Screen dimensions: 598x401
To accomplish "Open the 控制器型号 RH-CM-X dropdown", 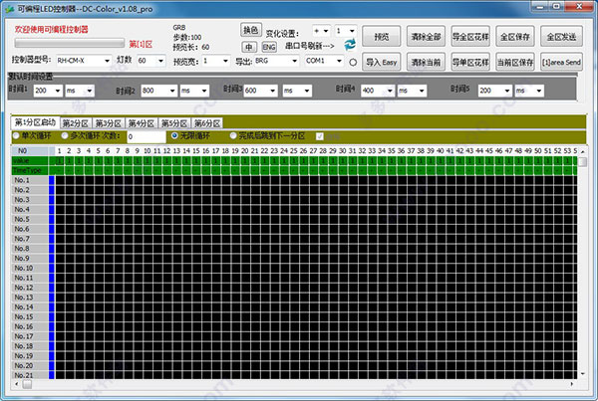I will [108, 61].
